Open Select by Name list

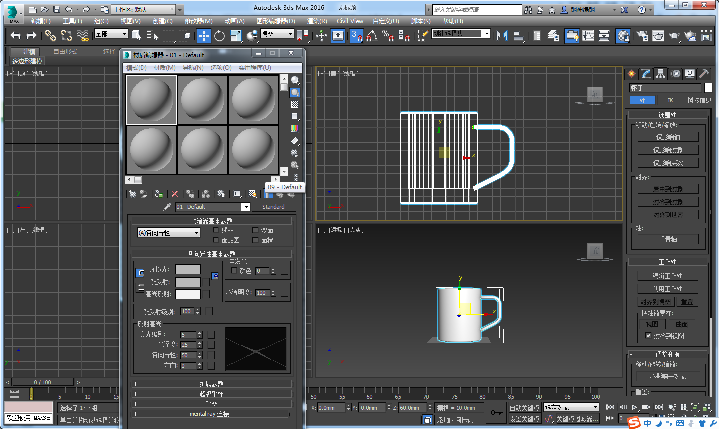click(152, 35)
